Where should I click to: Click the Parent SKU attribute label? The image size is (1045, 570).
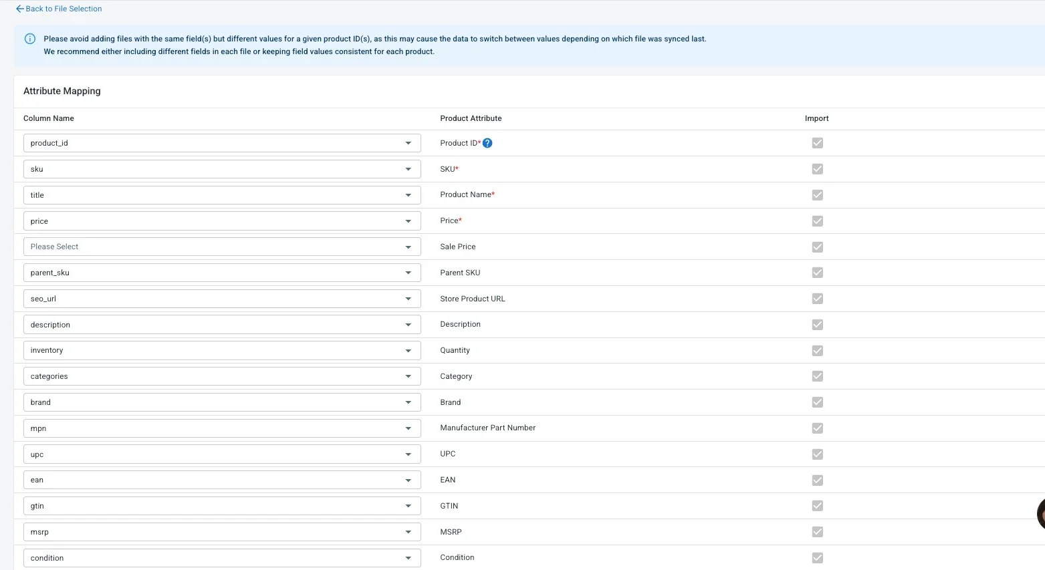pos(460,273)
